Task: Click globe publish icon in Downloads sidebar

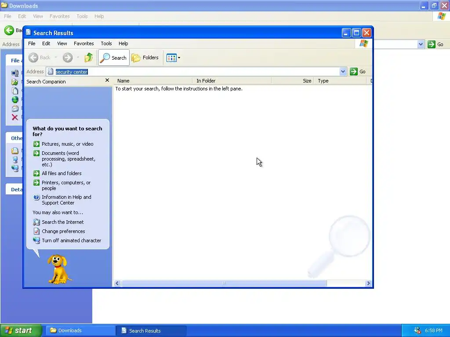Action: coord(15,100)
